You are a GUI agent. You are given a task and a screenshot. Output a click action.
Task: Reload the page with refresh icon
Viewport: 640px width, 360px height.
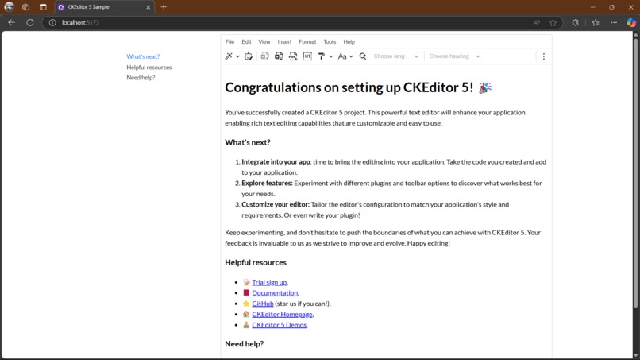tap(30, 22)
